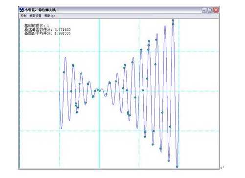Maximize the 小袋鼠 window
This screenshot has height=178, width=245.
(x=210, y=10)
